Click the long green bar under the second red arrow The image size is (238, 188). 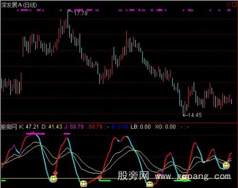[105, 180]
